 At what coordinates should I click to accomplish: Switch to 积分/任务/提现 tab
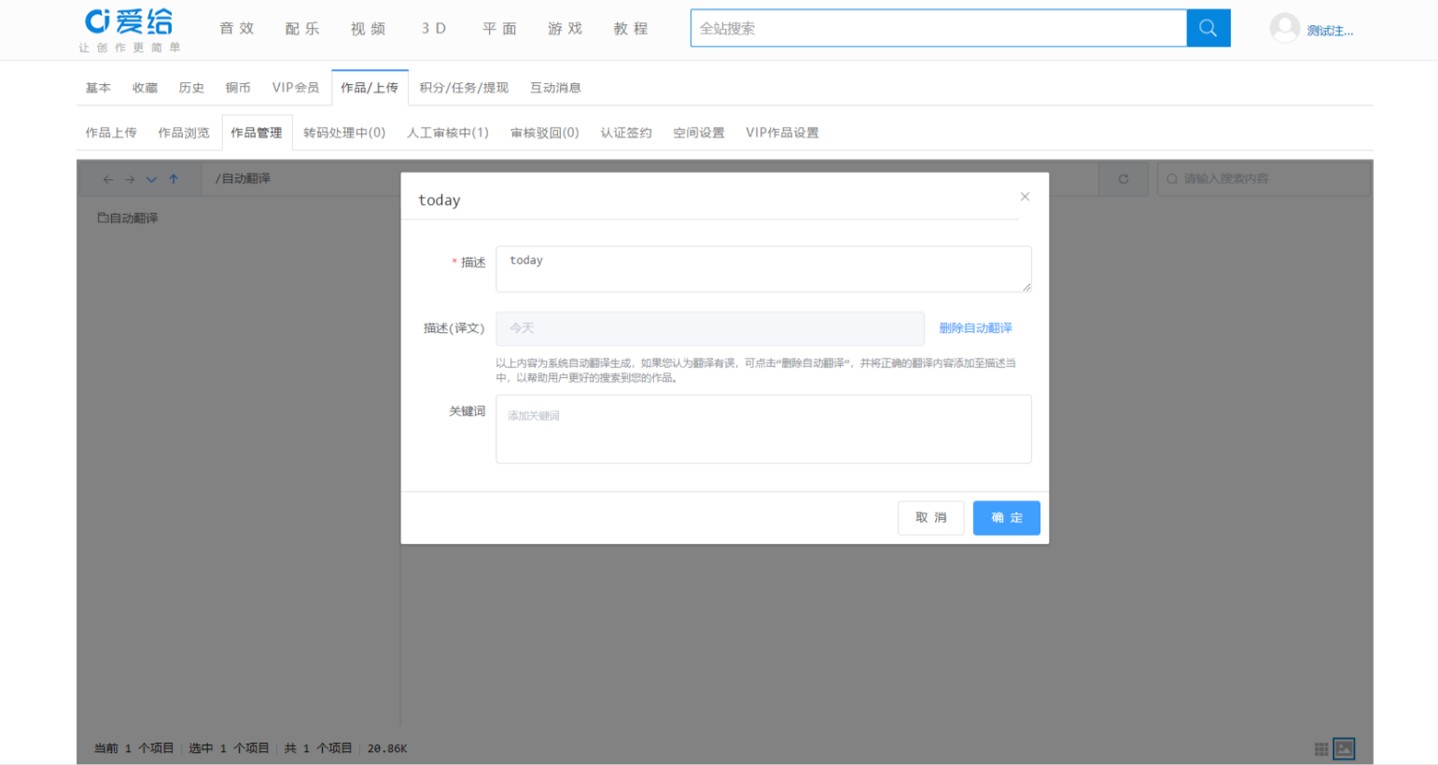click(x=464, y=88)
